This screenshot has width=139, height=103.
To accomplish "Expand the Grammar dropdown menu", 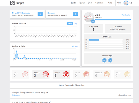I will point(100,3).
